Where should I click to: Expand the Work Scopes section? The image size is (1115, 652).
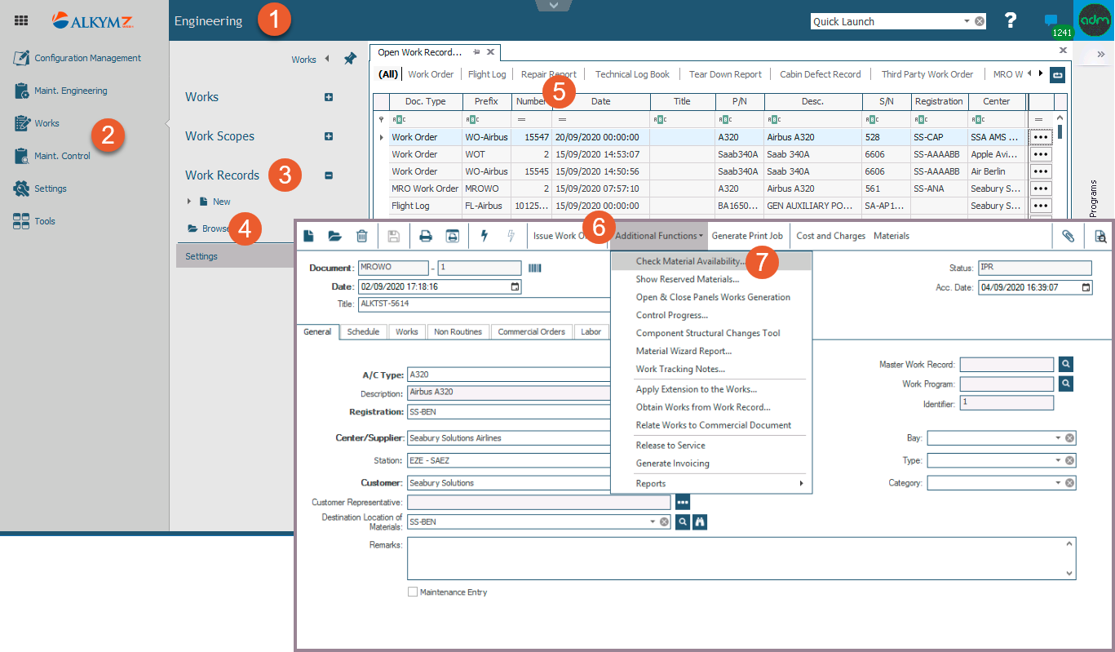[x=329, y=136]
